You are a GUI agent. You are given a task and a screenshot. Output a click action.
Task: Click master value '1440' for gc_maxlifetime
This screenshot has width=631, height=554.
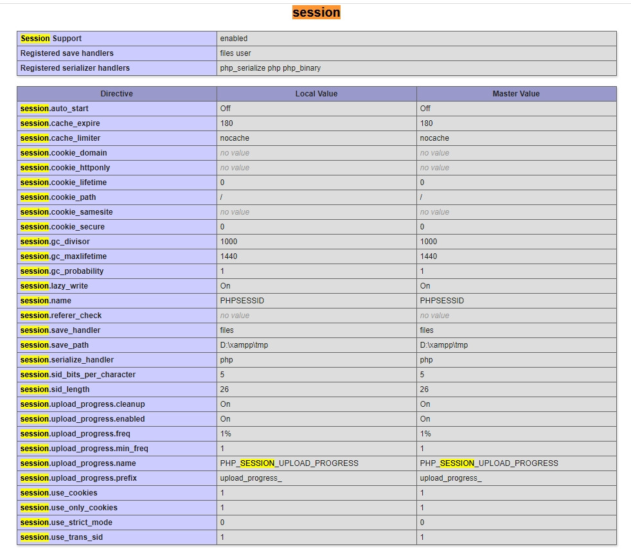429,256
